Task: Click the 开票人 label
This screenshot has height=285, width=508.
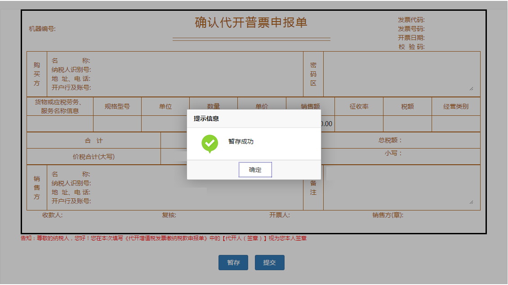Action: 280,215
